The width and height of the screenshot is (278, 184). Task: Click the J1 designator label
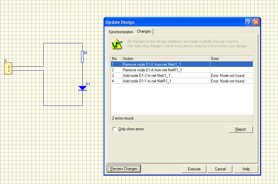[5, 61]
